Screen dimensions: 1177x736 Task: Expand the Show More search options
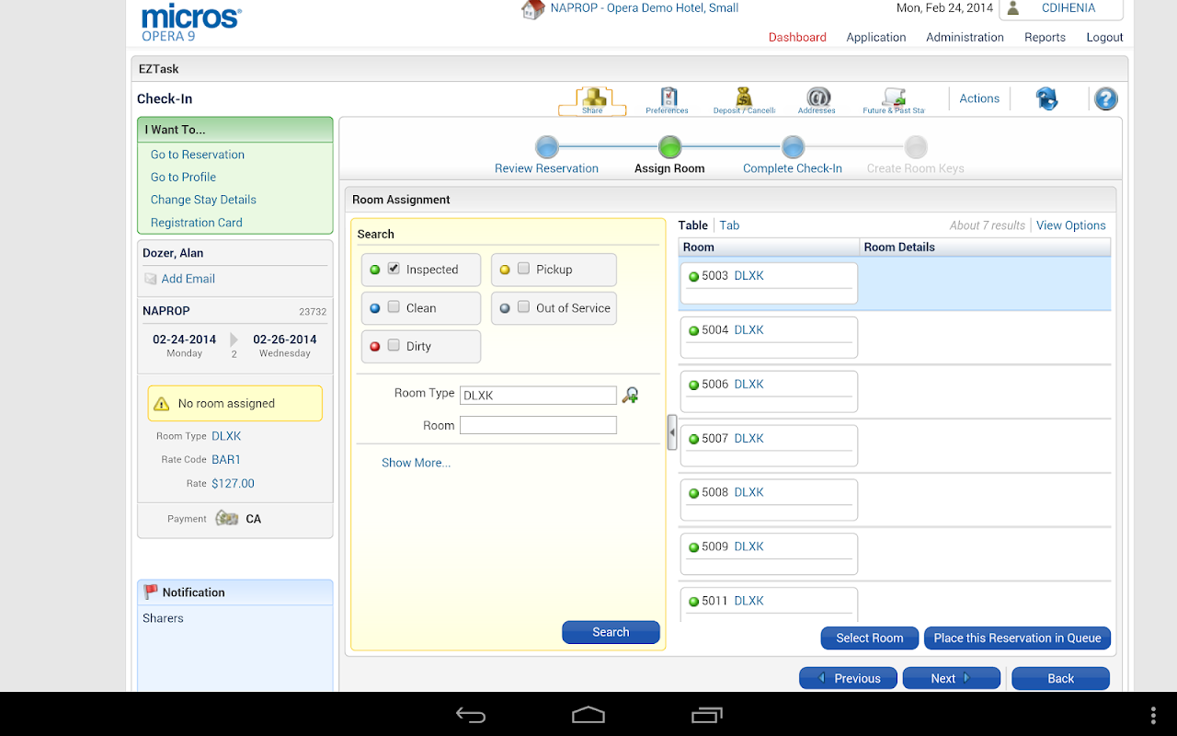[416, 463]
